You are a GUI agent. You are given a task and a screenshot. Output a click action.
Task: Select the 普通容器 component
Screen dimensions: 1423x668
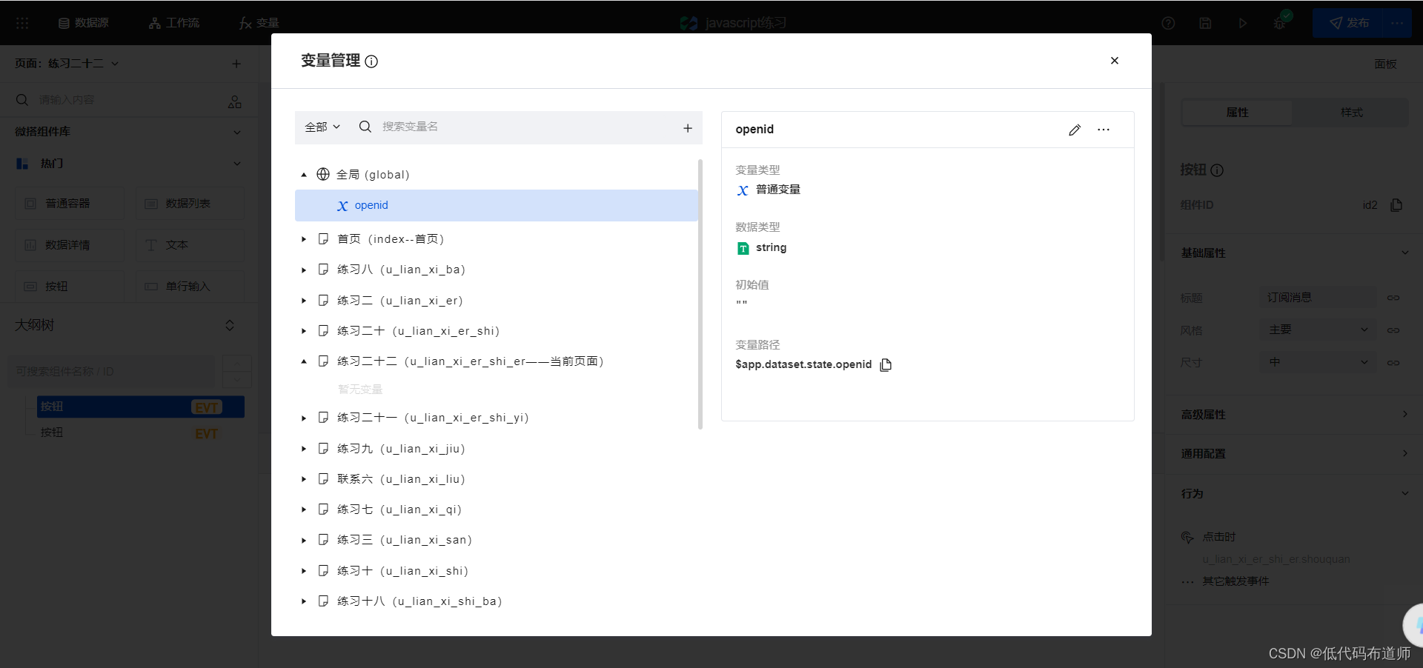70,204
